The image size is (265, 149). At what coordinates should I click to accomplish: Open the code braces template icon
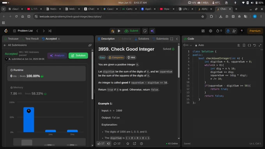click(249, 45)
